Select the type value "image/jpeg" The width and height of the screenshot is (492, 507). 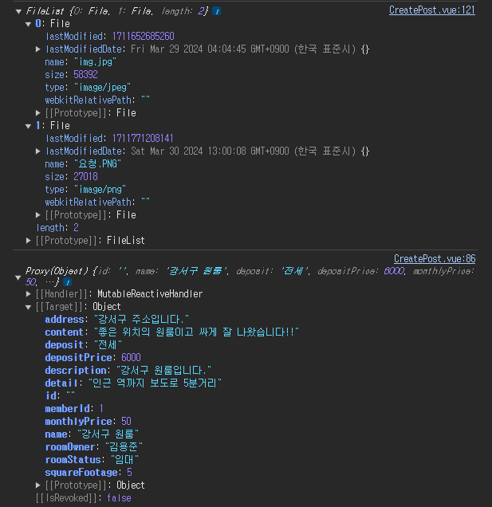pos(103,88)
